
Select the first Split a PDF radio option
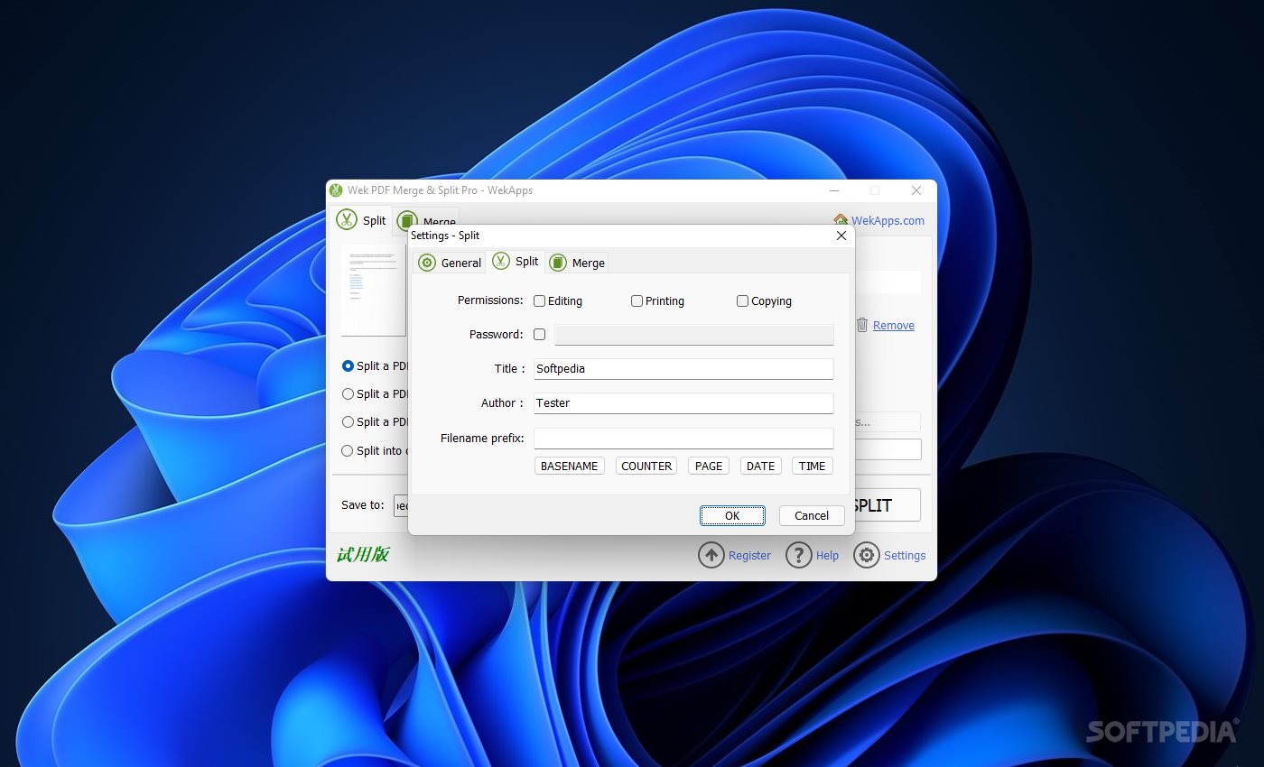click(x=348, y=366)
